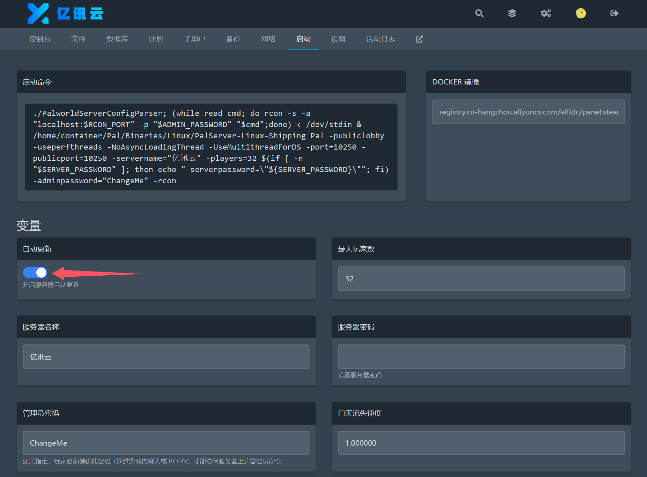Switch to the 数据库 tab

(x=117, y=39)
